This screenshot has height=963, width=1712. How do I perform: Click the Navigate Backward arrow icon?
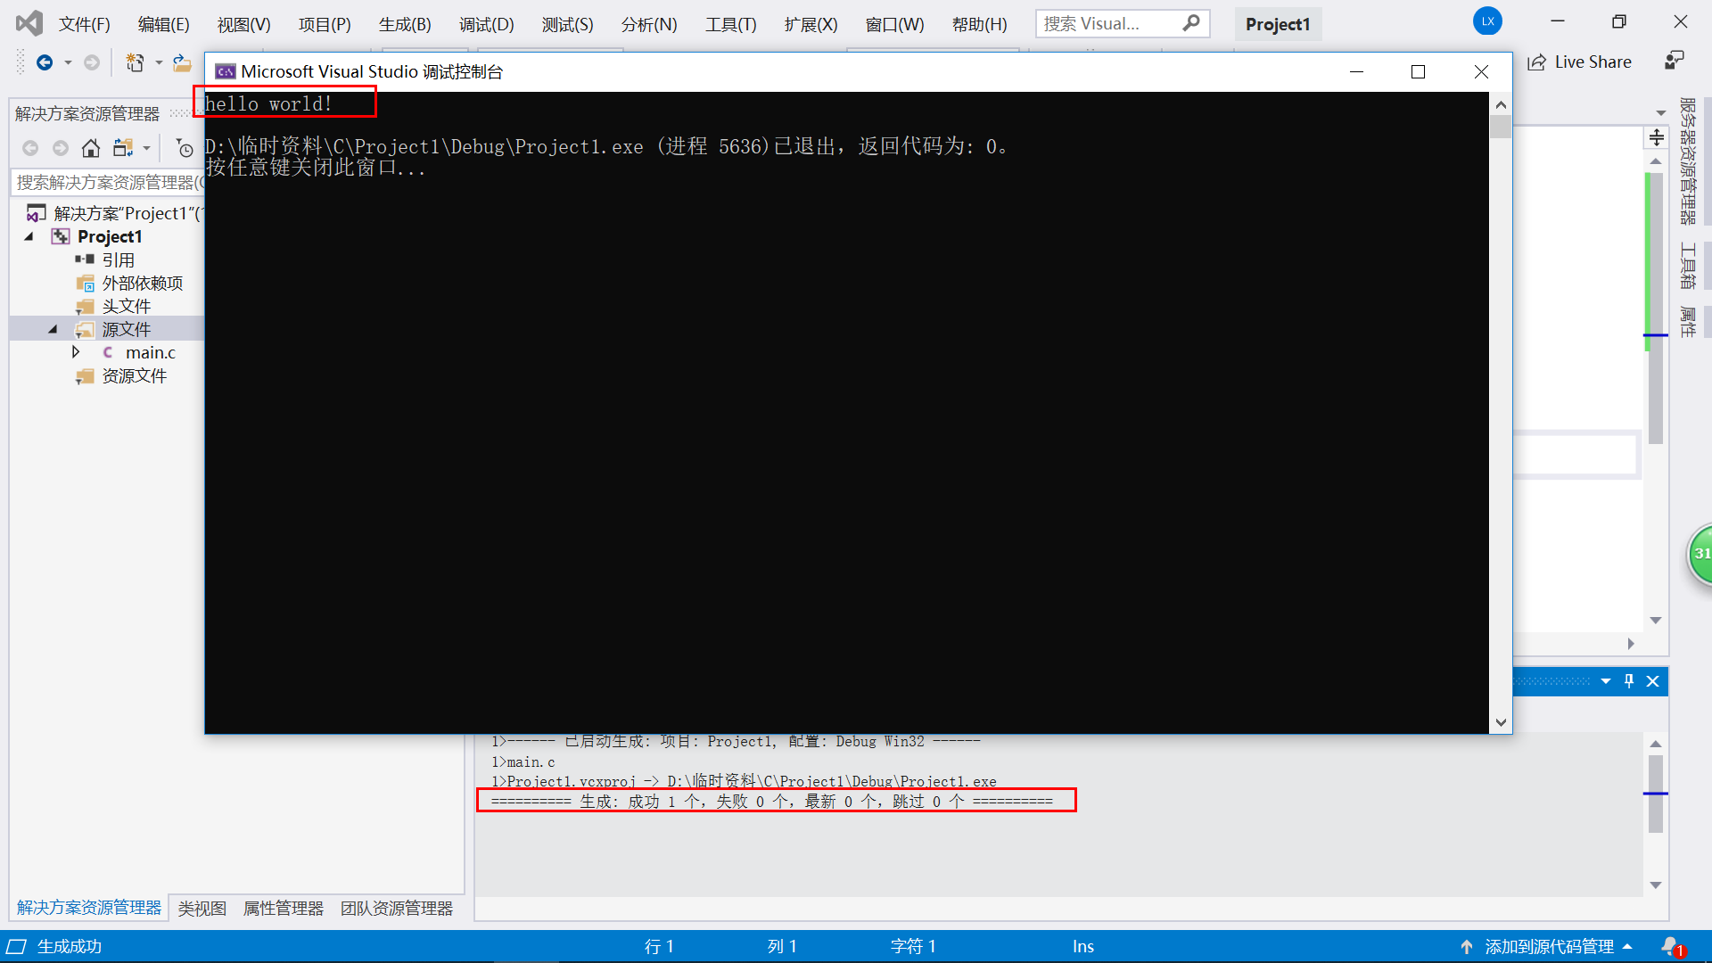[44, 62]
